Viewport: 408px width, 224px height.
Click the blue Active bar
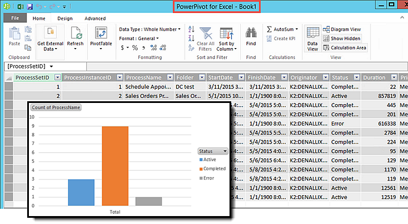(x=81, y=192)
